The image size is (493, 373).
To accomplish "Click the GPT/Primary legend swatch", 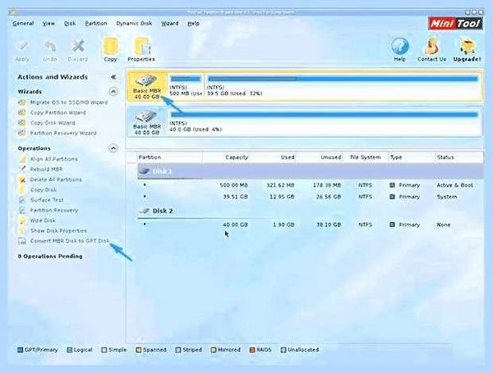I will tap(20, 350).
